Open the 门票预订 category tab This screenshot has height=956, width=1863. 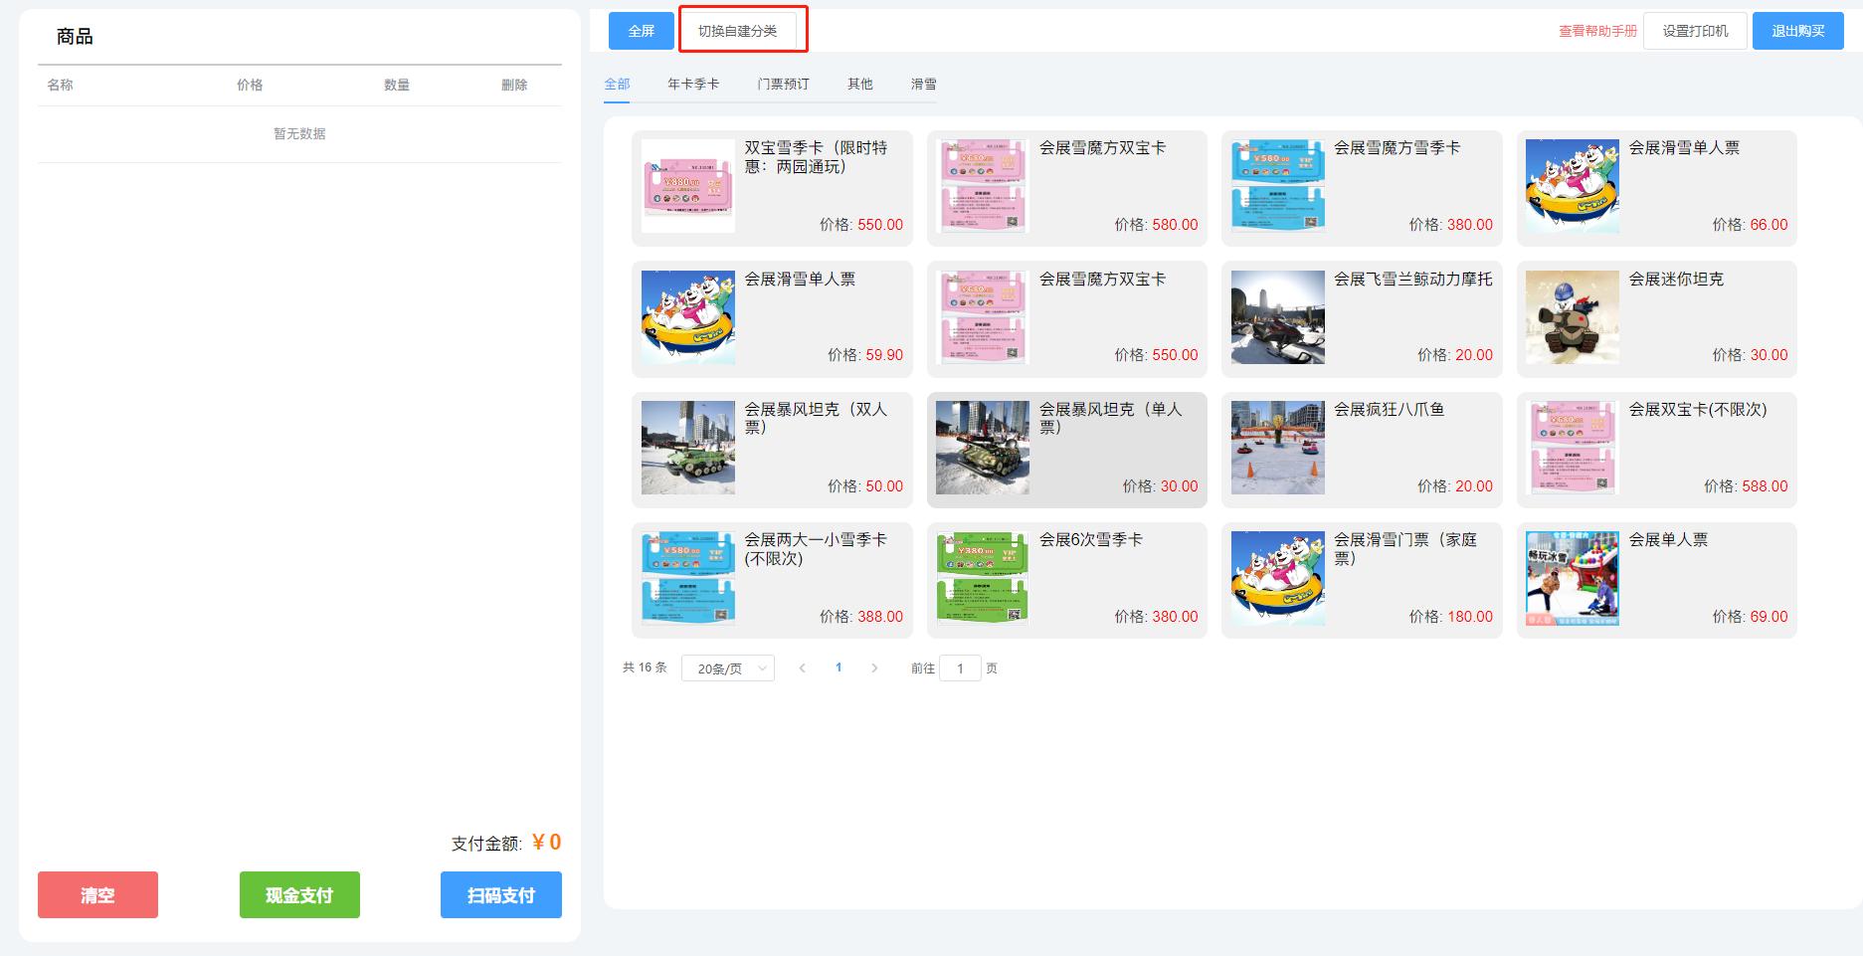(x=783, y=85)
